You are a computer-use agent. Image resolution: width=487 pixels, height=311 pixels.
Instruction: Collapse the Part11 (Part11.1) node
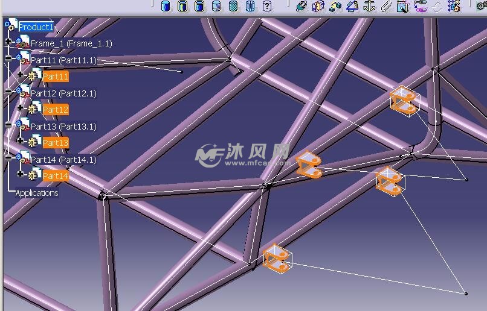tap(8, 58)
